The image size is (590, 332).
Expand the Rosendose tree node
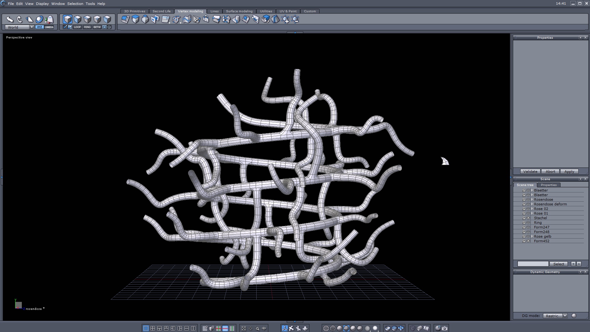[x=532, y=200]
